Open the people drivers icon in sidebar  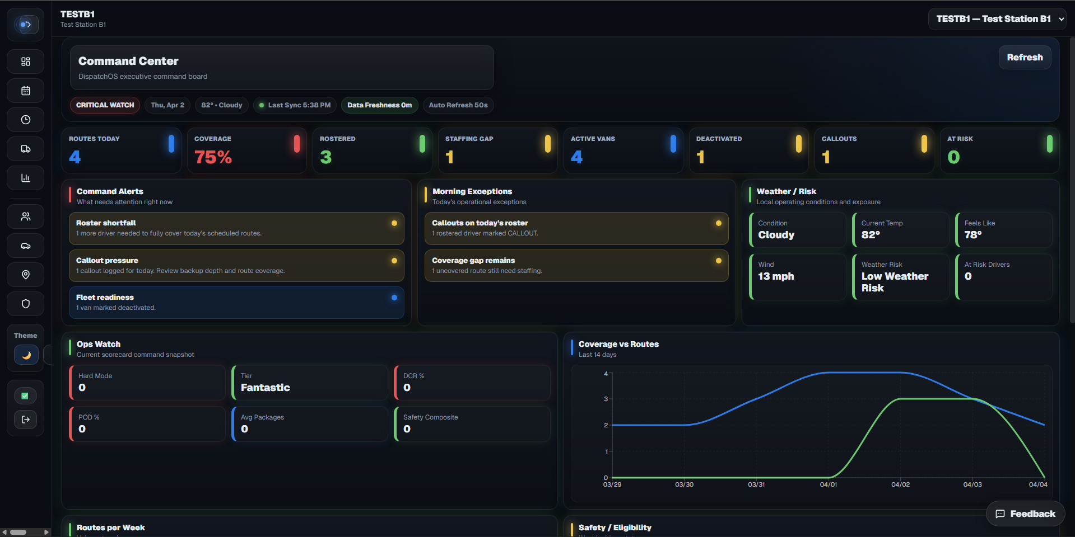coord(26,216)
